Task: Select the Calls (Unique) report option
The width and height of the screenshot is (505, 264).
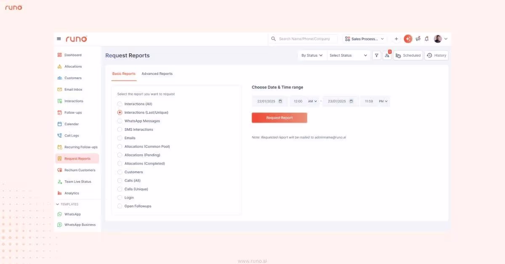Action: pos(120,189)
